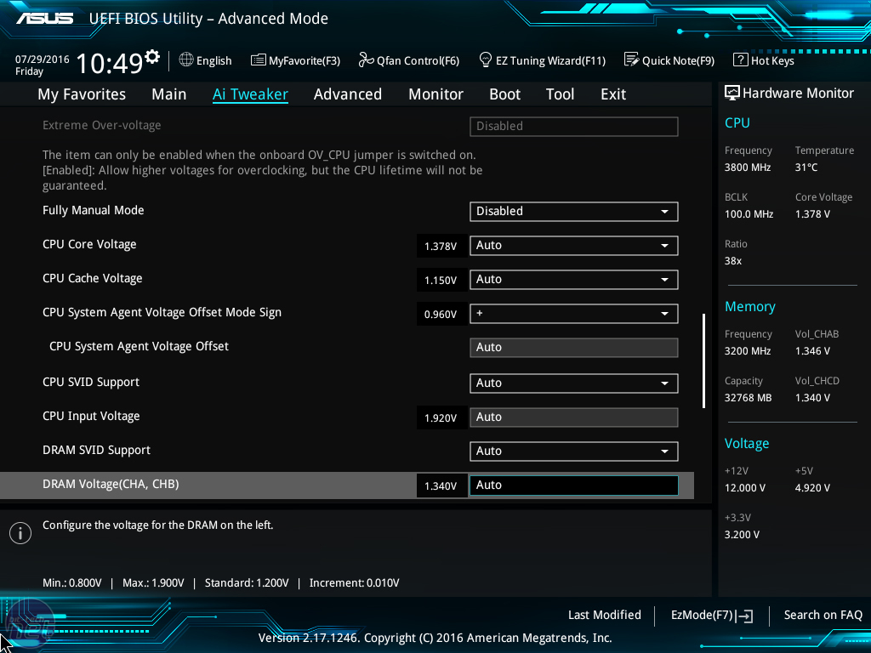
Task: Open Quick Note(F9)
Action: [669, 60]
